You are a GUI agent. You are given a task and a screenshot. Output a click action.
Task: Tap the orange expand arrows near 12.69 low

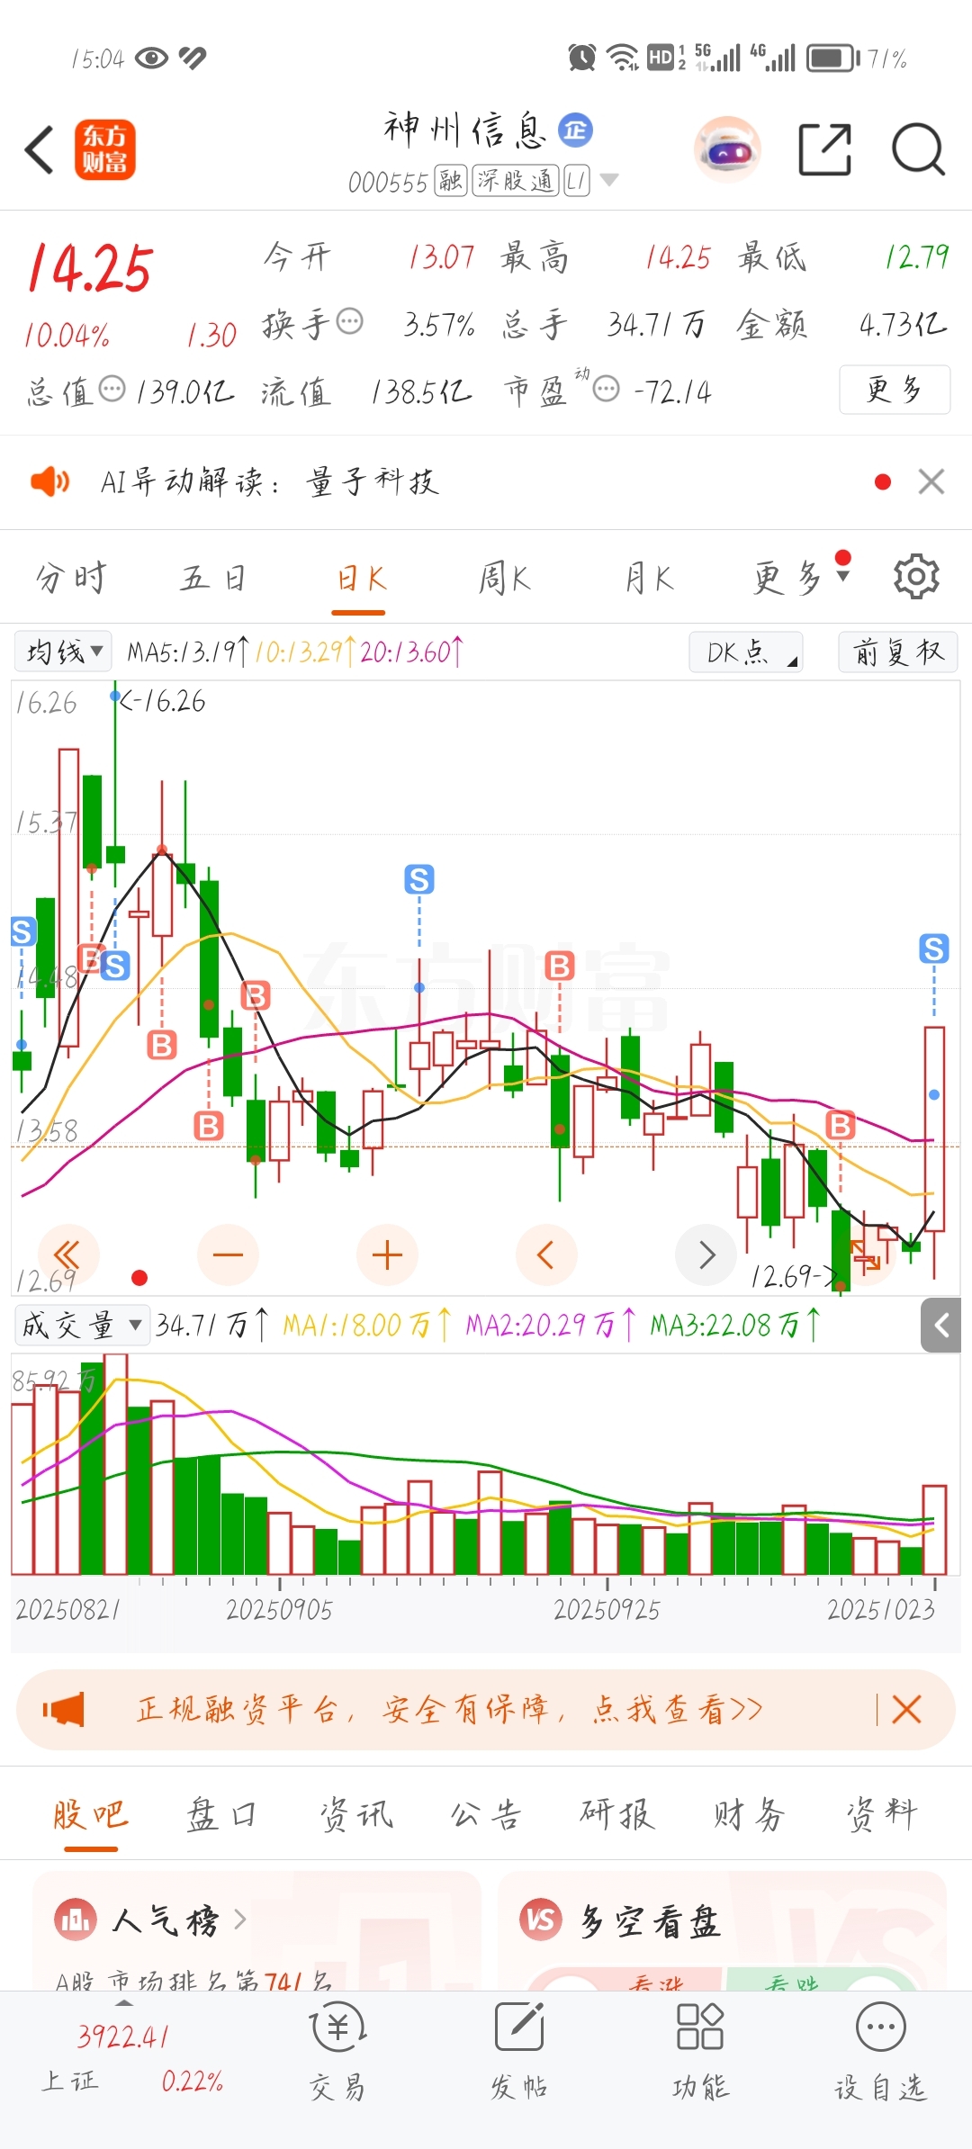[865, 1254]
